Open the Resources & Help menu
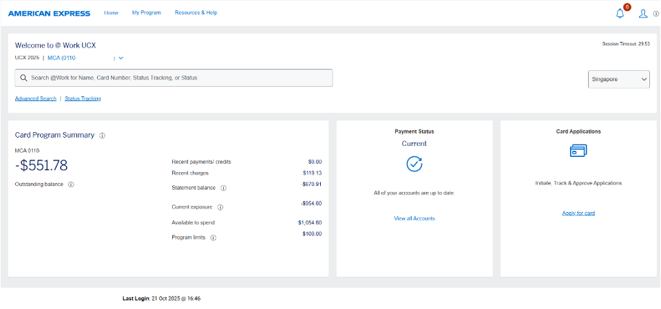This screenshot has height=309, width=661. click(x=196, y=13)
